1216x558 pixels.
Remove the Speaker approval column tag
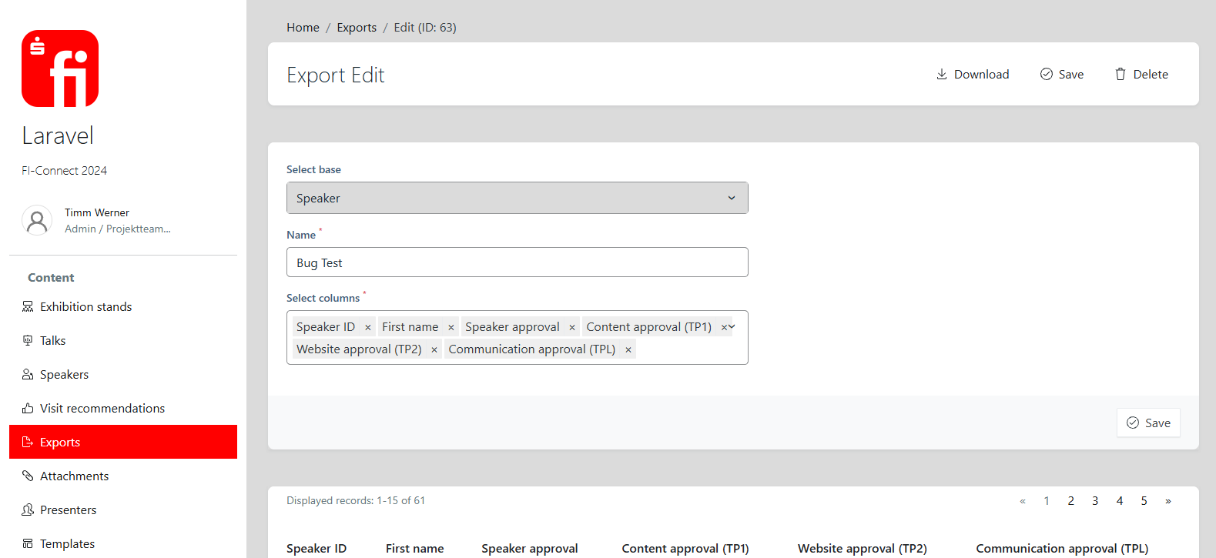pos(572,327)
